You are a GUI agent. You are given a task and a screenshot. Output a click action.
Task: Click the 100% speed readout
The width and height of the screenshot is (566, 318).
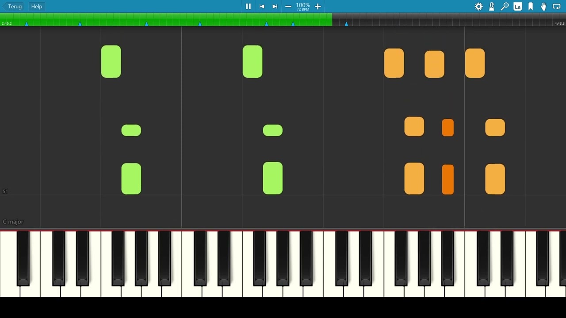point(303,5)
